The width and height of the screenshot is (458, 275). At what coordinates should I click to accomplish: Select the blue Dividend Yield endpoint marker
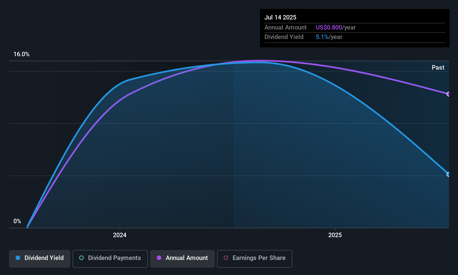[x=449, y=174]
